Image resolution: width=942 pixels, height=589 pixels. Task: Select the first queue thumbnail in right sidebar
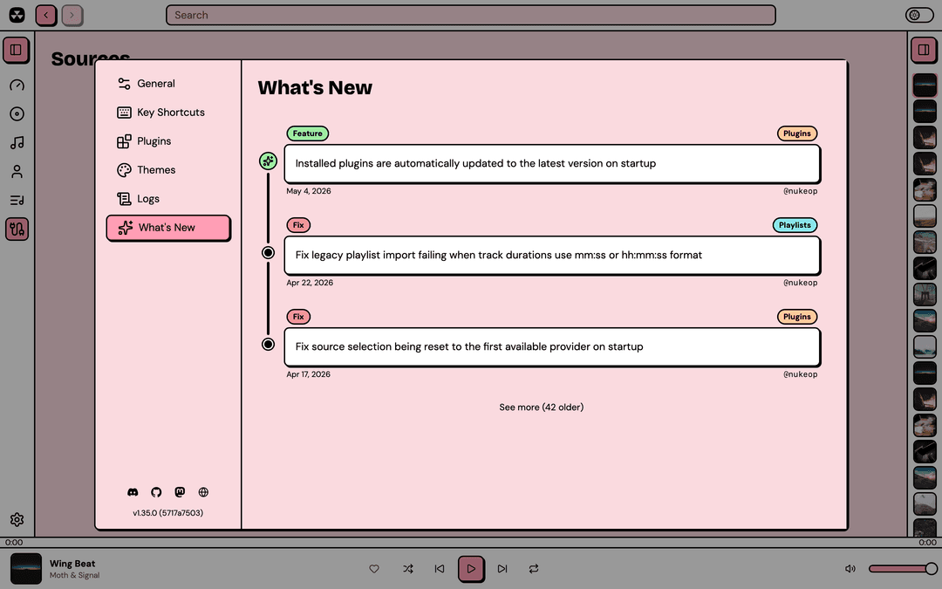tap(925, 86)
